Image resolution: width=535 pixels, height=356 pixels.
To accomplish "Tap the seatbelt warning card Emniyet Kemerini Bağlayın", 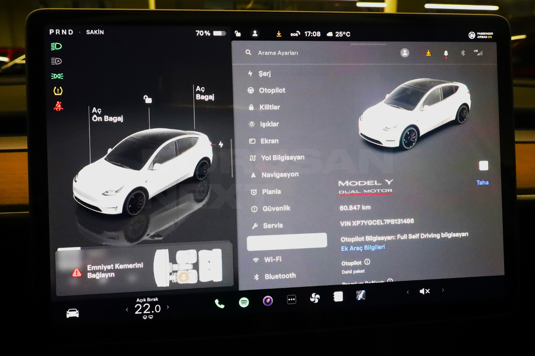I will 145,269.
